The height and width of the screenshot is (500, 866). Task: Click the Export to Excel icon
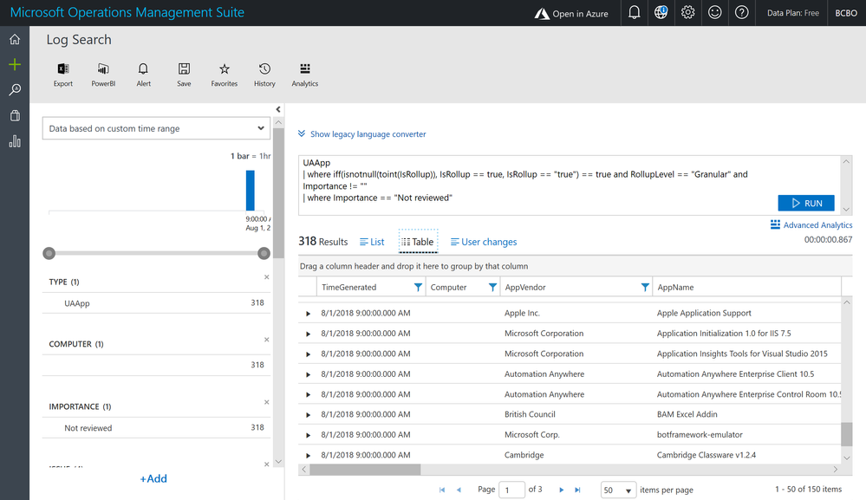[62, 70]
